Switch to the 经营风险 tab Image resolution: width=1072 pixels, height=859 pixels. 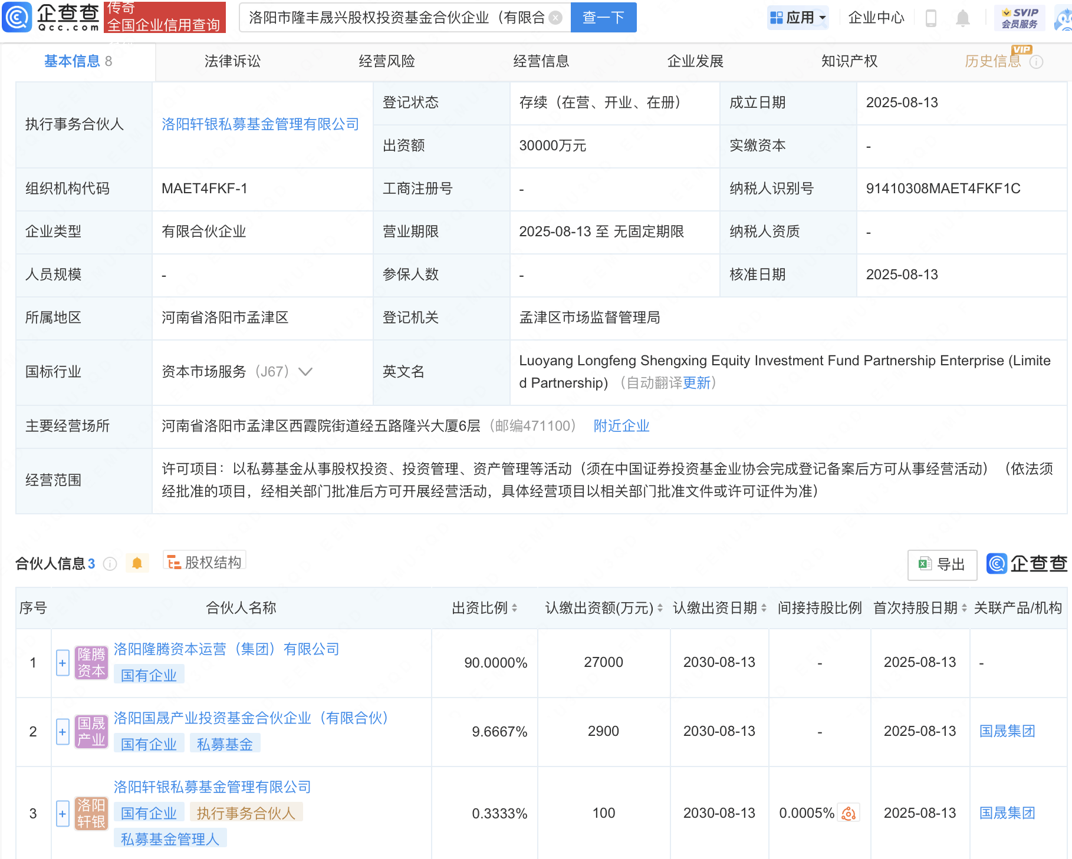(x=387, y=61)
